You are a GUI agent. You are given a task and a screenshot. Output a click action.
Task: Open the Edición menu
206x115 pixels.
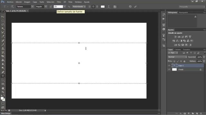pyautogui.click(x=19, y=2)
